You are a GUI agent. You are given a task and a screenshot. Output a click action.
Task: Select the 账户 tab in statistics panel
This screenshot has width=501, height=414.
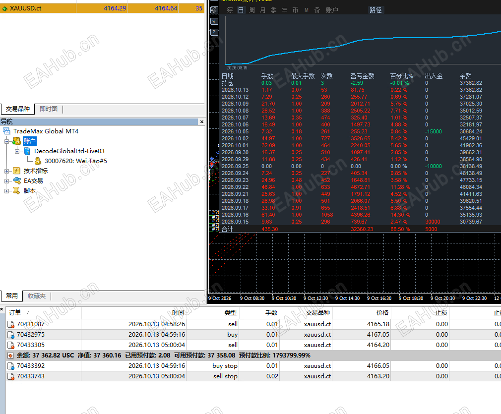coord(332,10)
